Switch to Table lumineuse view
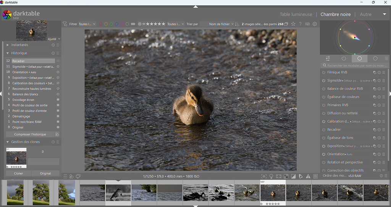Screen dimensions: 391x207 click(x=296, y=15)
